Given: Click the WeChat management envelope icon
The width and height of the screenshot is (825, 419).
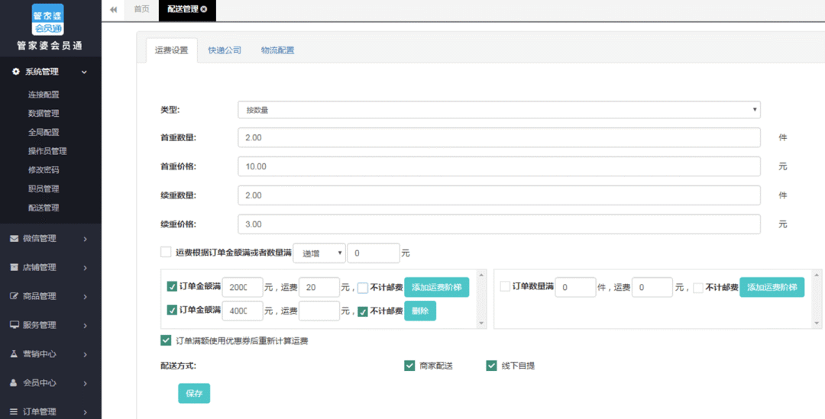Looking at the screenshot, I should pyautogui.click(x=15, y=238).
